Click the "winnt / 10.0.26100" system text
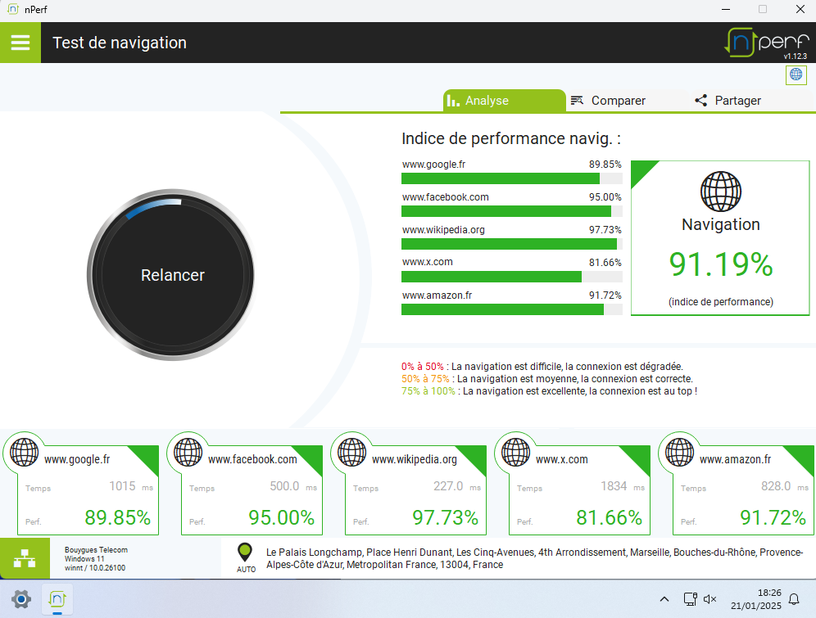This screenshot has width=816, height=618. (95, 568)
